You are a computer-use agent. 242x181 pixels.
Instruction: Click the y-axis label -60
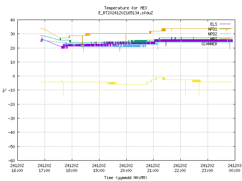click(x=12, y=161)
